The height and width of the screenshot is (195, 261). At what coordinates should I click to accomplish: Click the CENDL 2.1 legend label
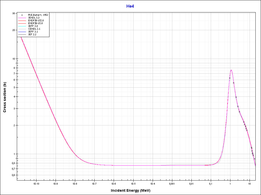34,29
